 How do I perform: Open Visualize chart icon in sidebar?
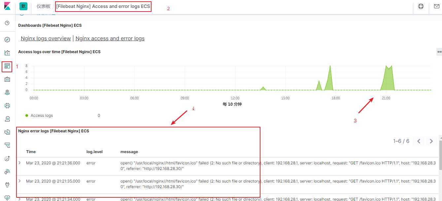[7, 53]
